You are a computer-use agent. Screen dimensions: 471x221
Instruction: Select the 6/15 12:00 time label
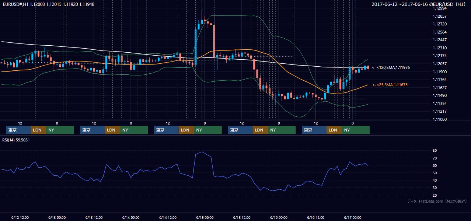tap(242, 217)
